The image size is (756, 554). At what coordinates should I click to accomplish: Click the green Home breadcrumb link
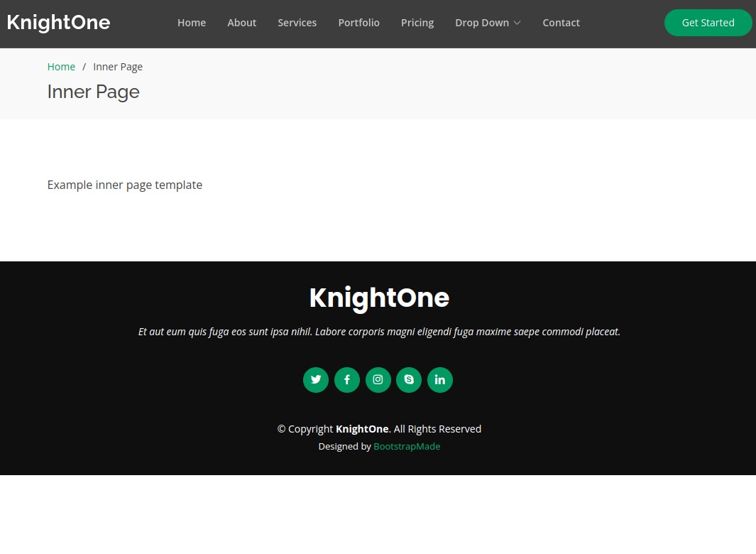click(x=61, y=67)
